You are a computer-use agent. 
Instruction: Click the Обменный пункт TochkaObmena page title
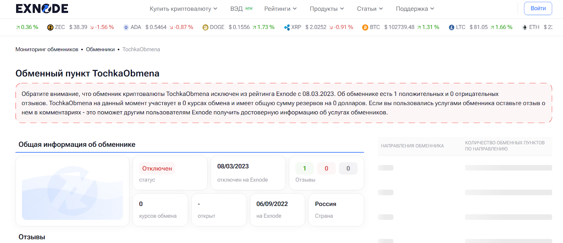pyautogui.click(x=87, y=73)
